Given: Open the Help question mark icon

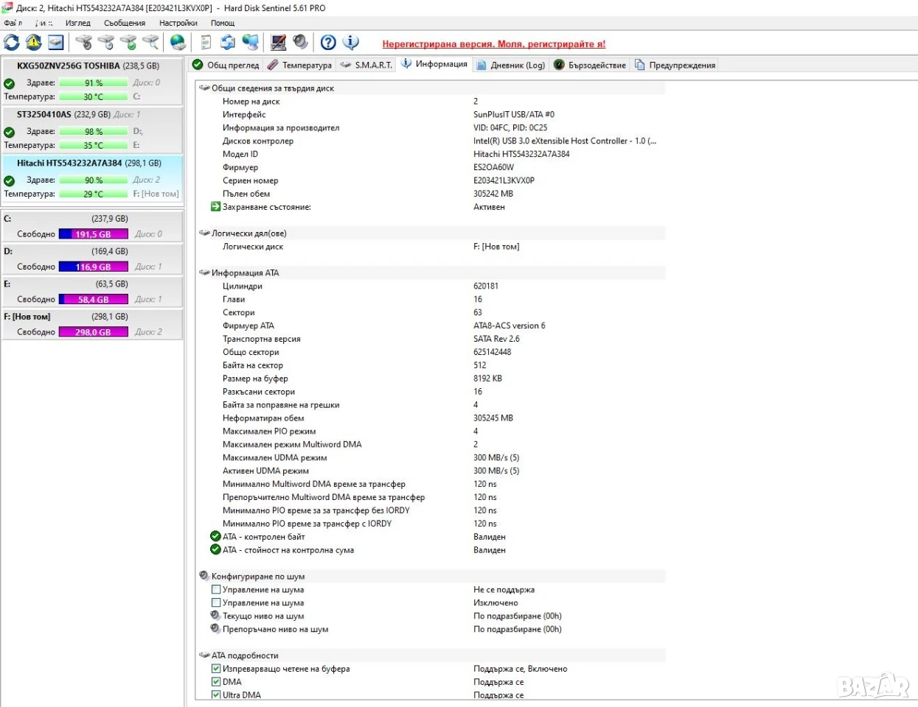Looking at the screenshot, I should [x=328, y=42].
